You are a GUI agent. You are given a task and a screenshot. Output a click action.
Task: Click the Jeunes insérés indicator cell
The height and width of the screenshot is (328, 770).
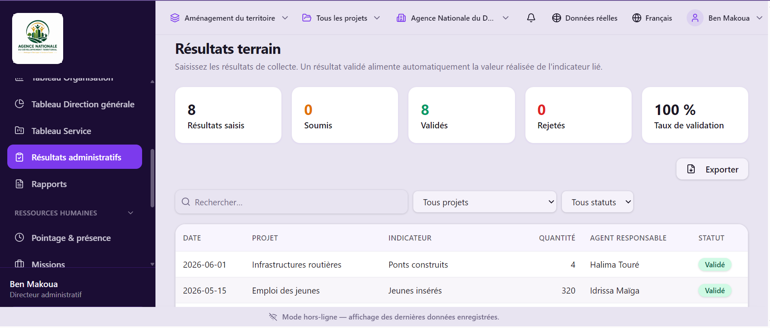415,290
